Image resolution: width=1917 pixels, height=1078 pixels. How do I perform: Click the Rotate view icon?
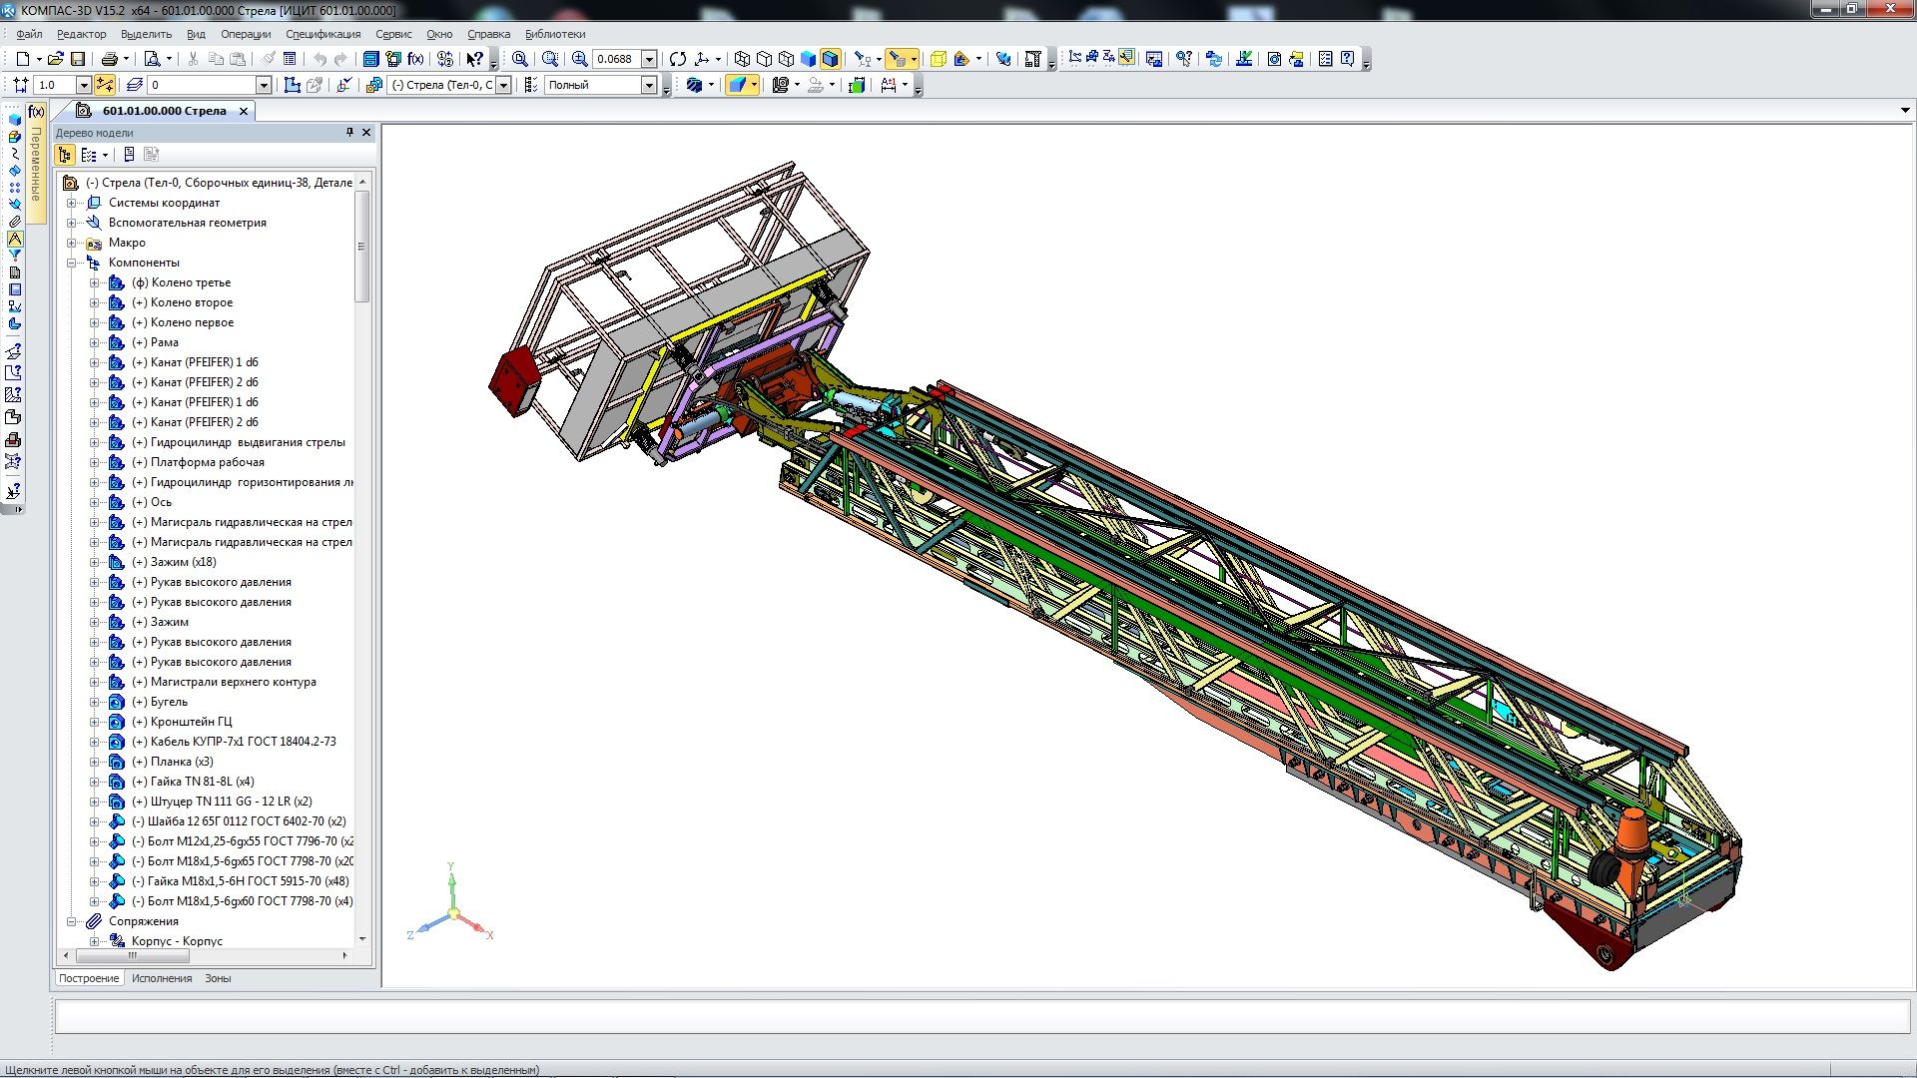(678, 59)
